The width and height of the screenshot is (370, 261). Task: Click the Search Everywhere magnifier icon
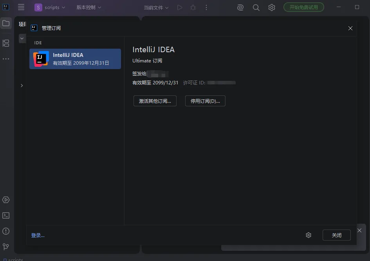[256, 7]
